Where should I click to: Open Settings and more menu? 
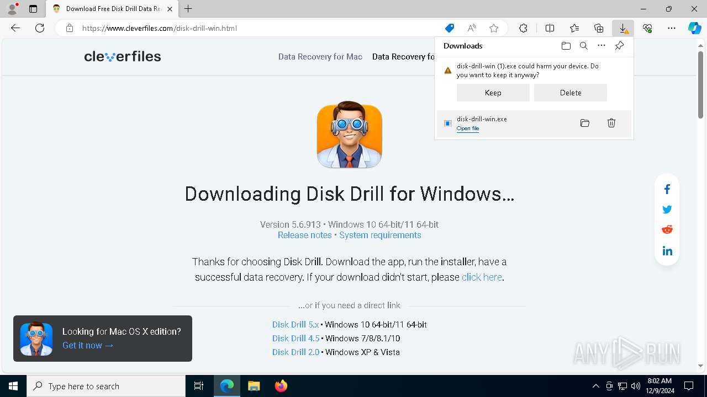pyautogui.click(x=672, y=28)
